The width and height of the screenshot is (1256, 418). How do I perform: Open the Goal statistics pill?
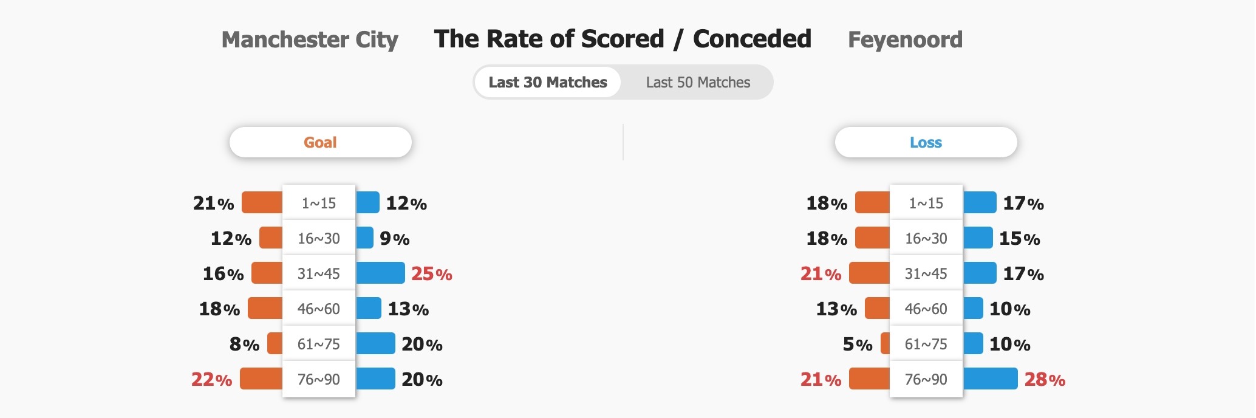(321, 142)
